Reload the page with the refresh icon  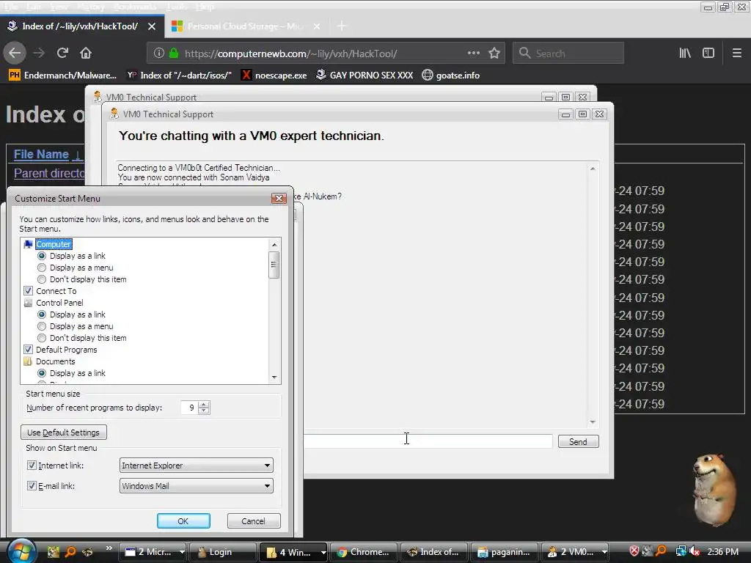click(62, 53)
